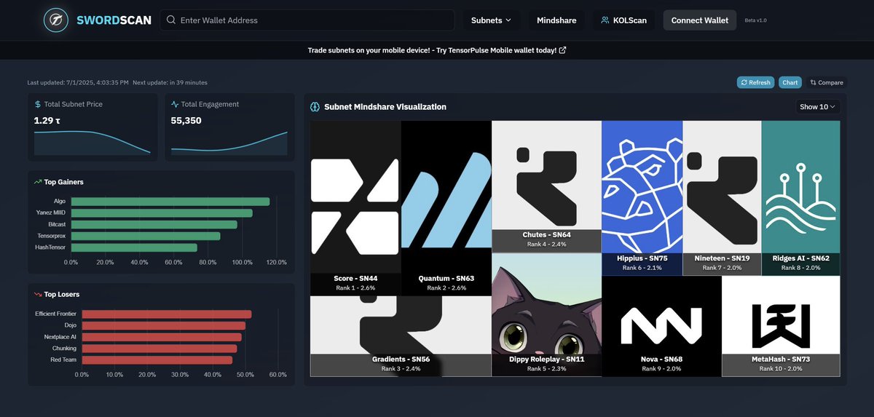Go to the Mindshare page
This screenshot has height=417, width=874.
point(556,20)
